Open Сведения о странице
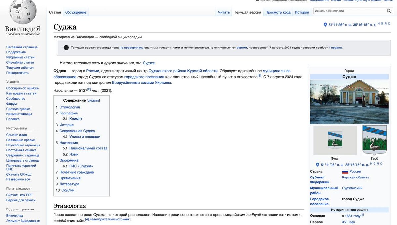Viewport: 397px width, 225px height. [x=22, y=155]
